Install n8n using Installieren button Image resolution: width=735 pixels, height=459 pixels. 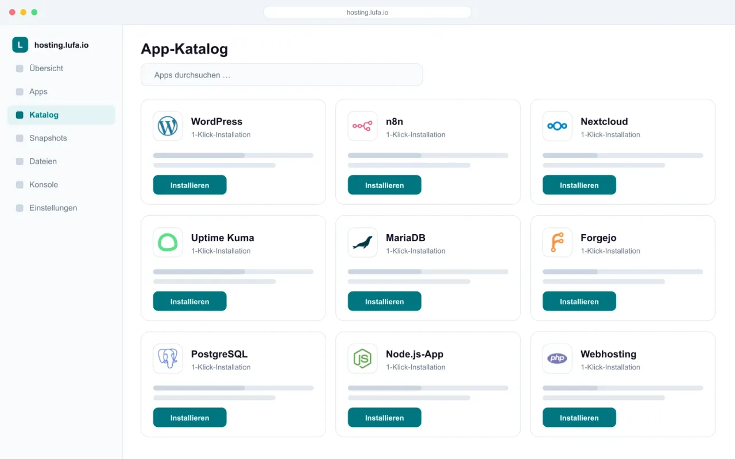[384, 185]
